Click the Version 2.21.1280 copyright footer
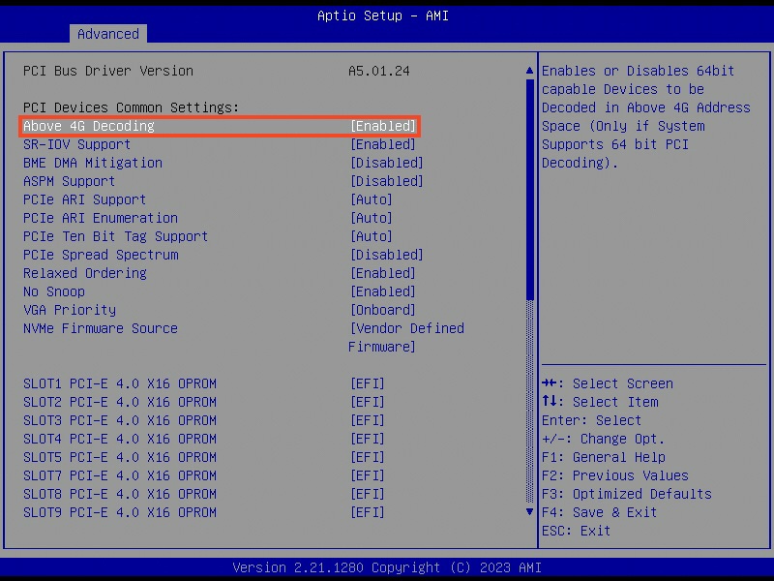This screenshot has height=581, width=774. point(387,567)
